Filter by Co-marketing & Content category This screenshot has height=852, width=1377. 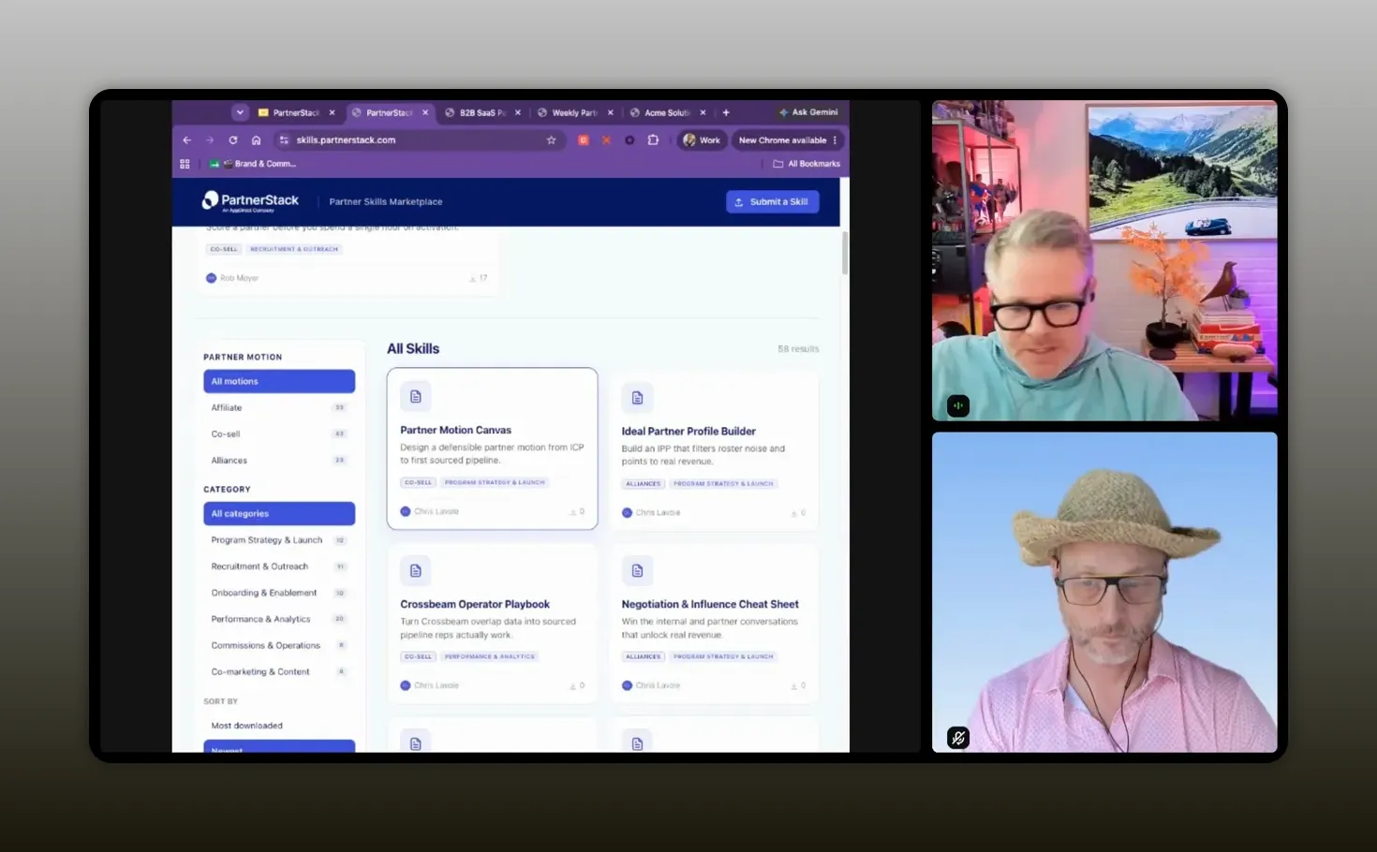click(x=279, y=672)
